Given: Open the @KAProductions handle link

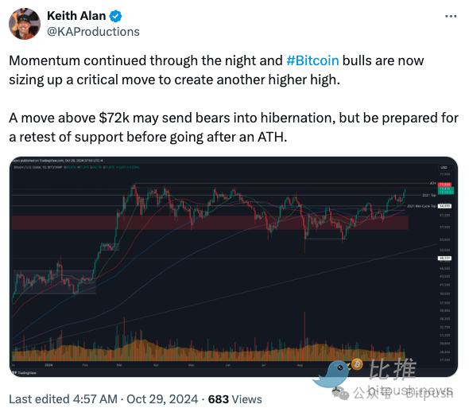Looking at the screenshot, I should [x=93, y=32].
